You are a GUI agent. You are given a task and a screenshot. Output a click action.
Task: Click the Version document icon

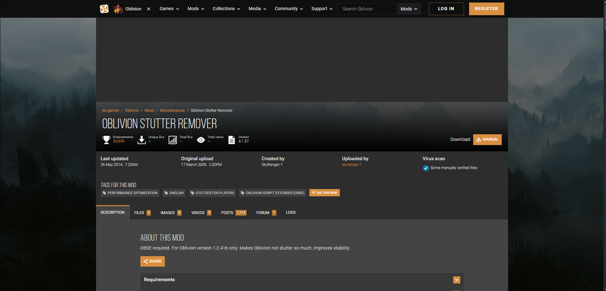232,140
